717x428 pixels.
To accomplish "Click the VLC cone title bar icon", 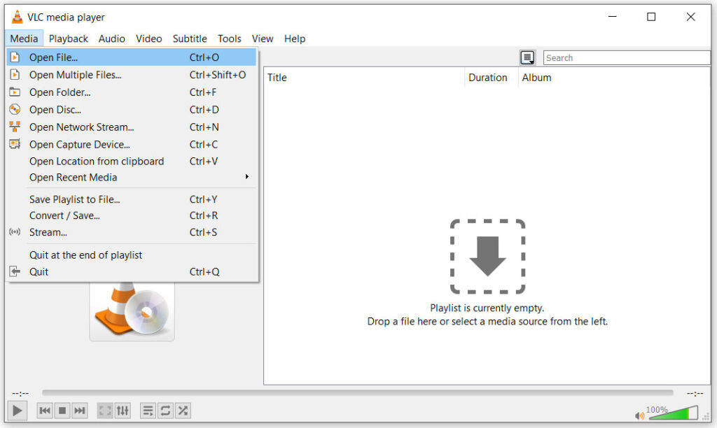I will (x=17, y=17).
